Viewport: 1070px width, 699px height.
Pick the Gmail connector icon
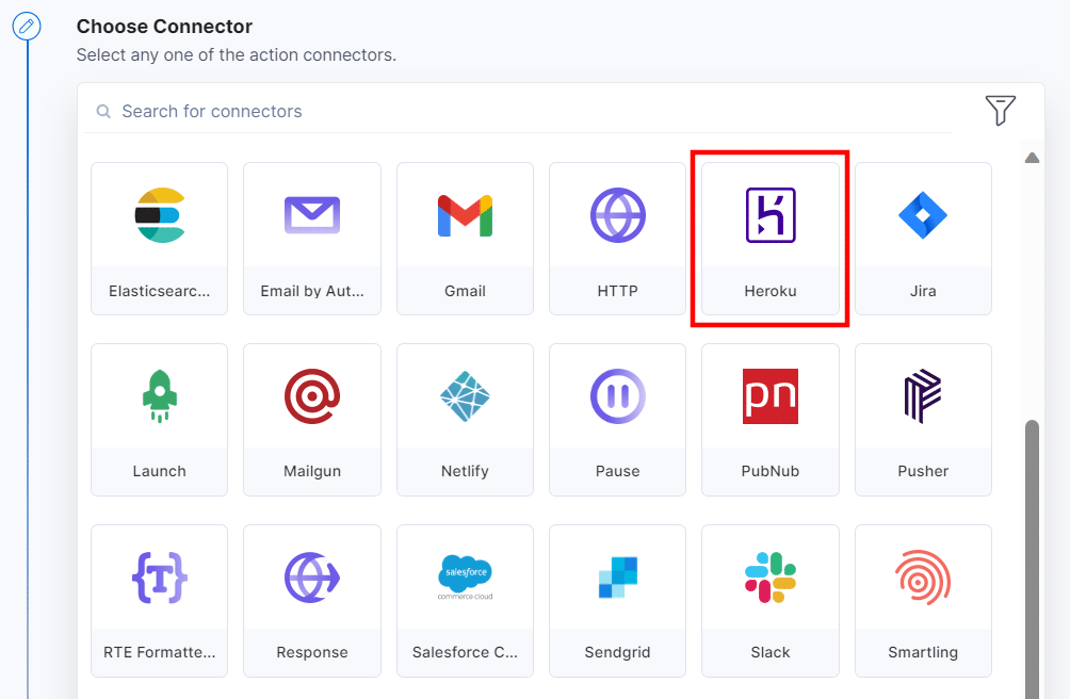pyautogui.click(x=465, y=215)
